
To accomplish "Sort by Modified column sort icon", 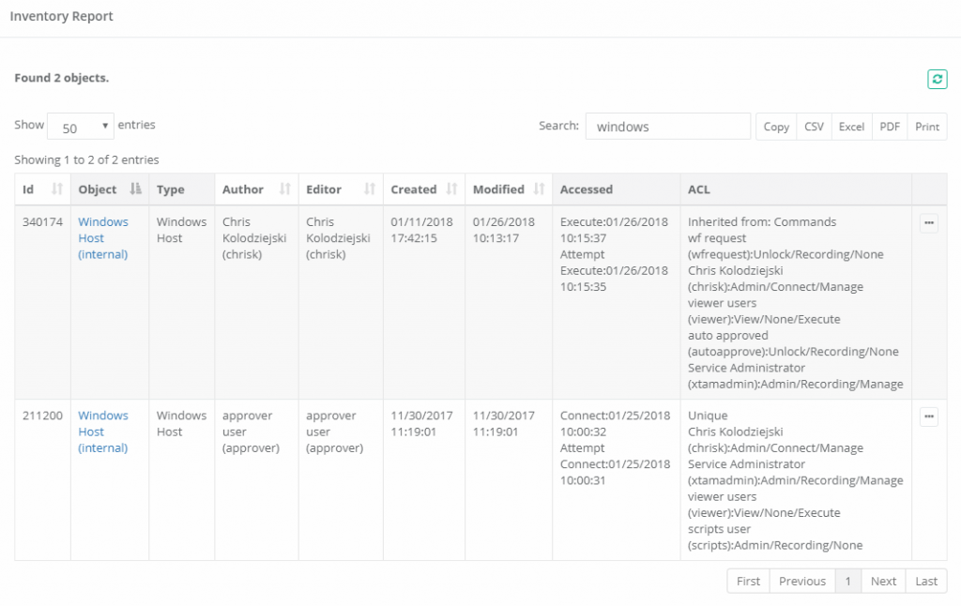I will [539, 189].
